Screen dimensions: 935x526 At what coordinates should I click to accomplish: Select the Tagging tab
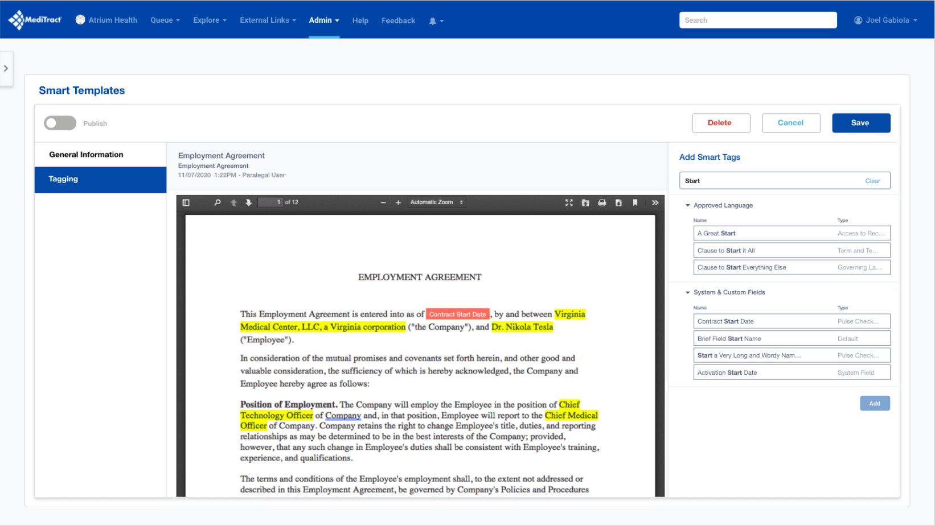tap(100, 179)
